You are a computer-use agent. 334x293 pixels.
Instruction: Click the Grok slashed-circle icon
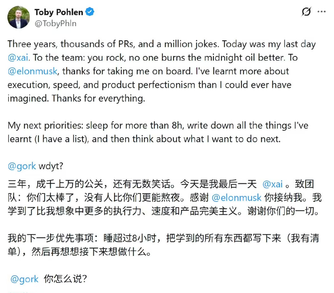click(306, 12)
